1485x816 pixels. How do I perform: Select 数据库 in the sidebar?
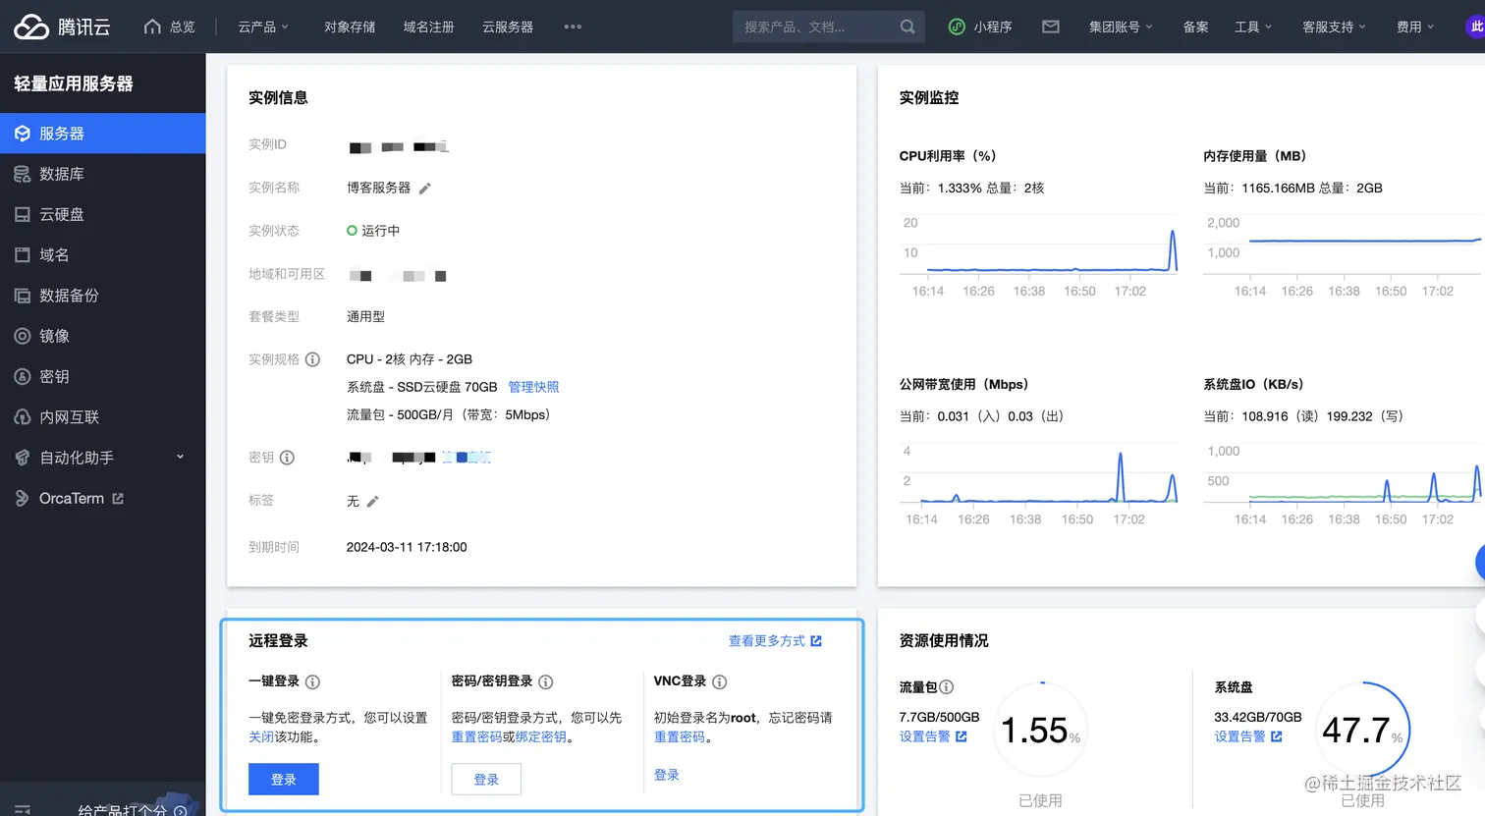pos(103,174)
